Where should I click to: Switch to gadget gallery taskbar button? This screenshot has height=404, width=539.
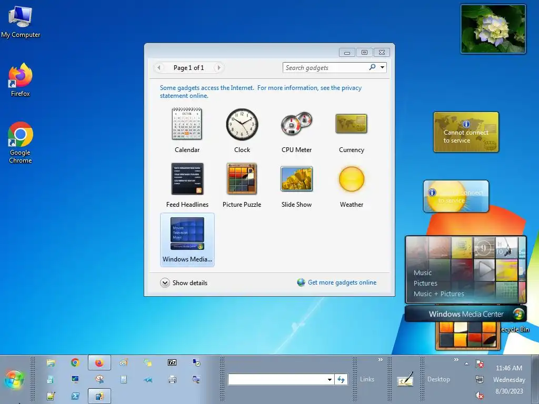click(99, 396)
